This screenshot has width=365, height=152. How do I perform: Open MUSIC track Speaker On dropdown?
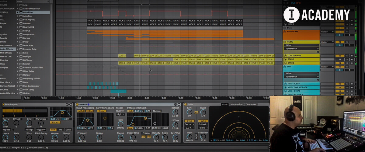[x=301, y=49]
